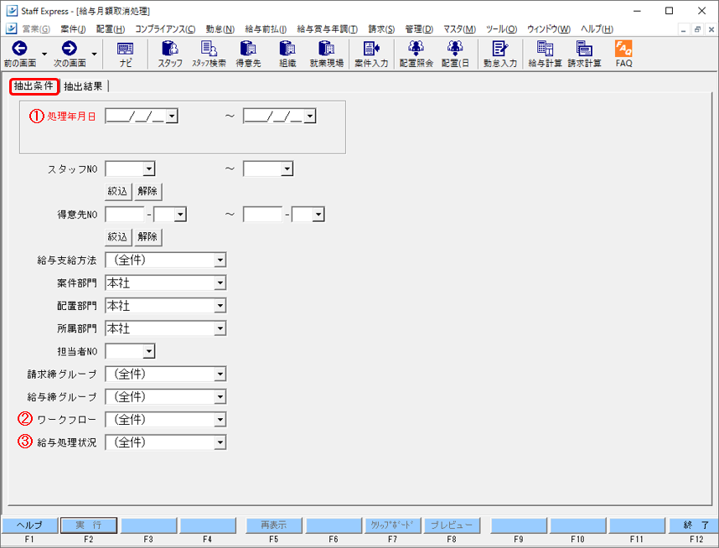Go forward with 次の画面 arrow icon
Screen dimensions: 719x548
tap(70, 49)
